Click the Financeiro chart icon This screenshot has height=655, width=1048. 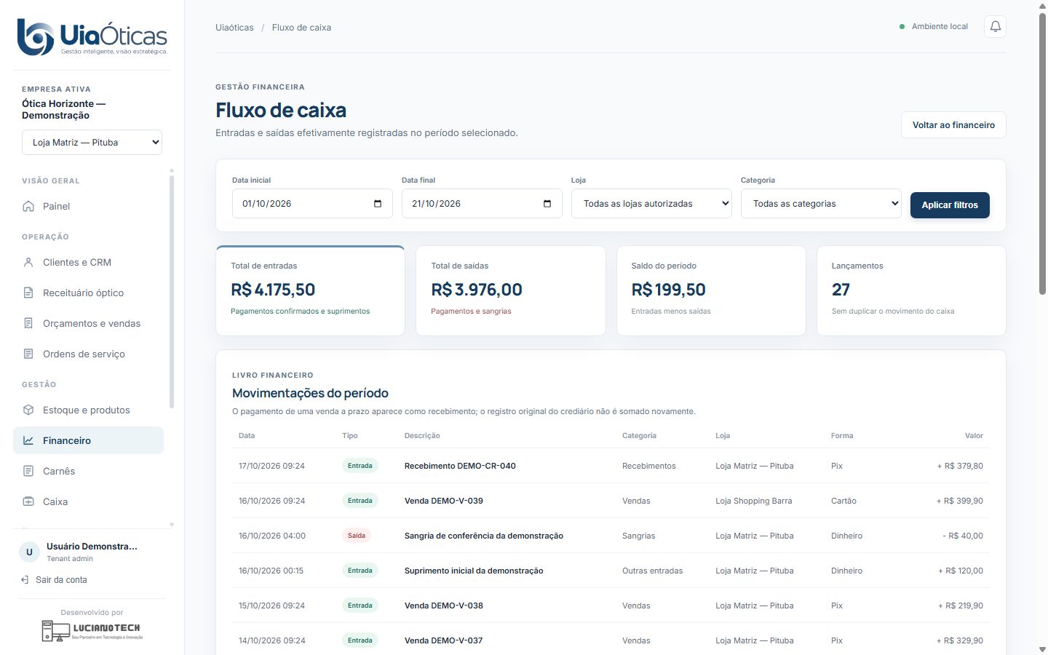point(28,440)
